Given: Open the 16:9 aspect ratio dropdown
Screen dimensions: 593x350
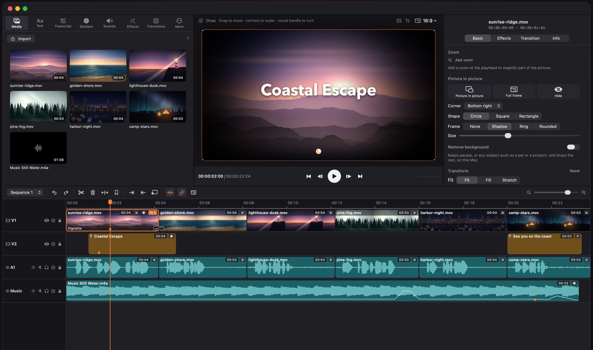Looking at the screenshot, I should coord(426,21).
